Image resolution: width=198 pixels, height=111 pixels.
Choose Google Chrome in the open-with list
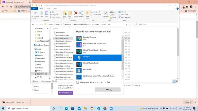[97, 38]
